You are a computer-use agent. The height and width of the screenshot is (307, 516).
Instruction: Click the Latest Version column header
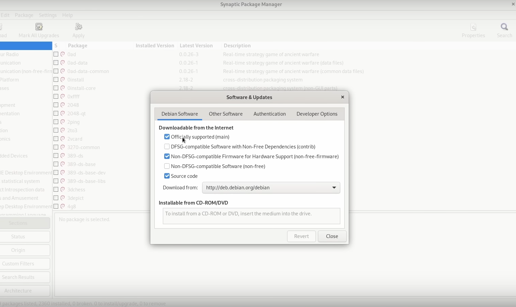click(x=196, y=46)
